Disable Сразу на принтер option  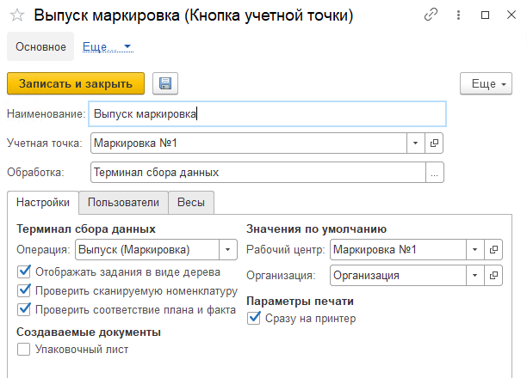[x=254, y=319]
